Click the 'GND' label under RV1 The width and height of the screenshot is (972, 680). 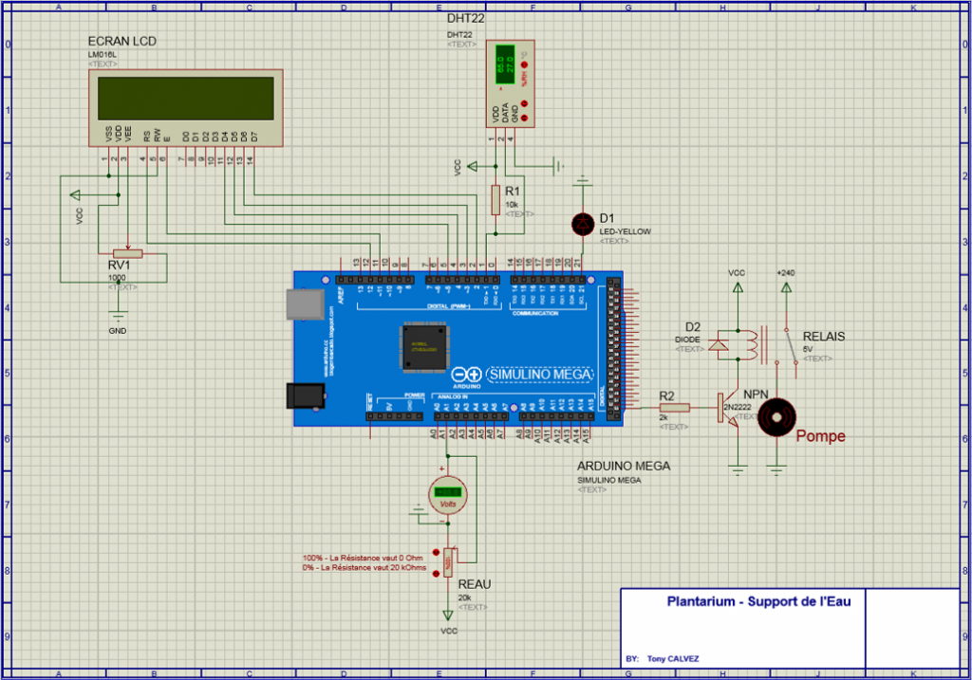click(x=117, y=331)
